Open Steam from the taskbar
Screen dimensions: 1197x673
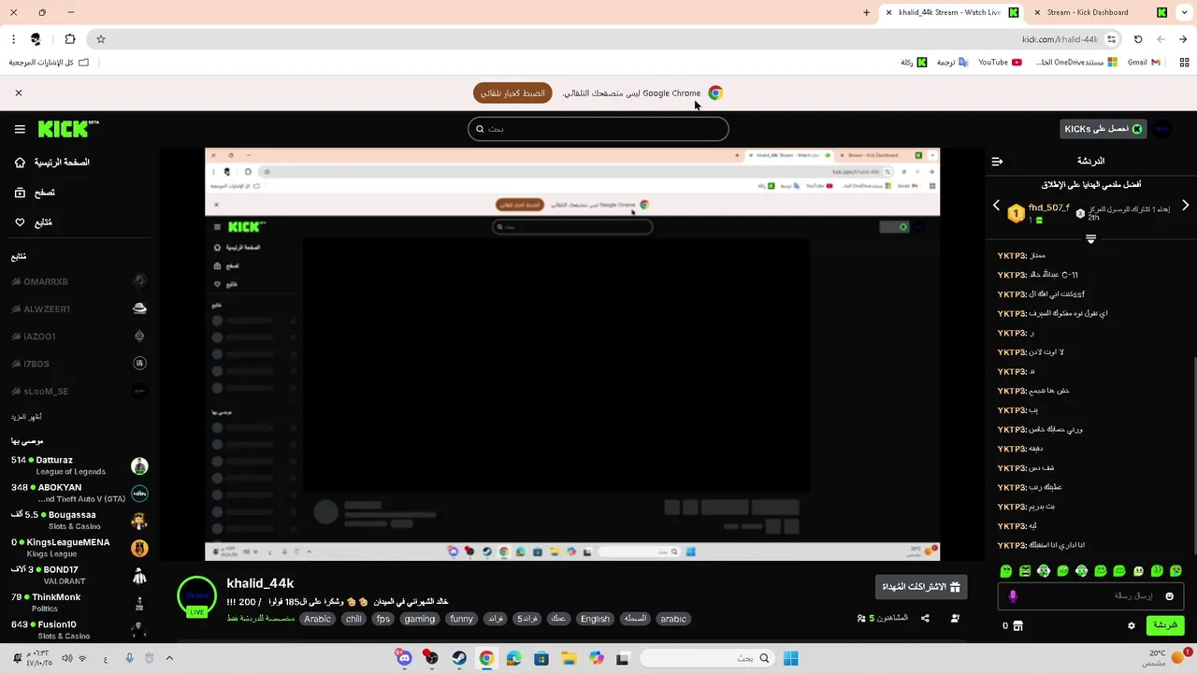pyautogui.click(x=459, y=658)
